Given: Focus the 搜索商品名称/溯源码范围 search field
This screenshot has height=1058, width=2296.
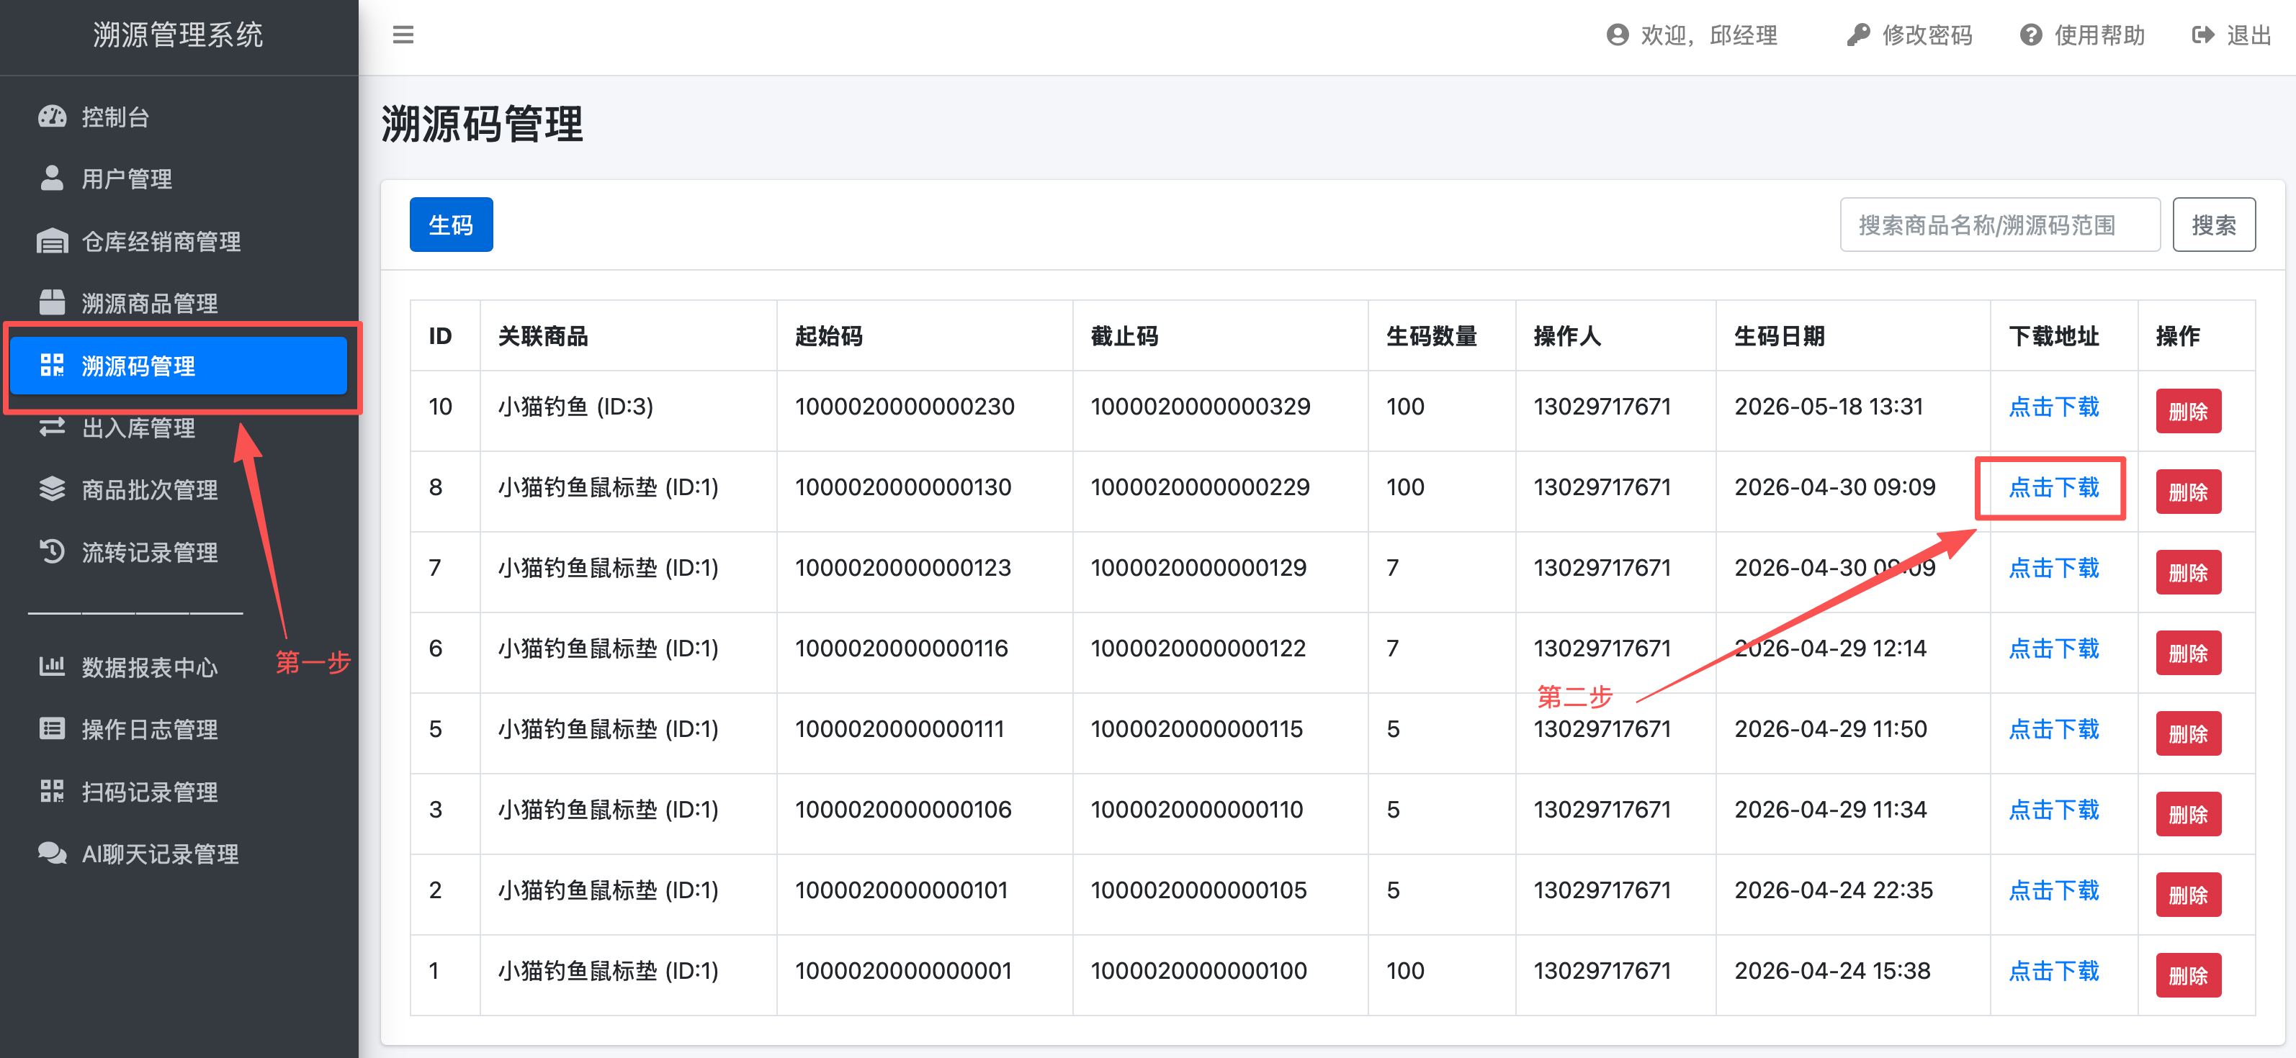Looking at the screenshot, I should (x=1999, y=225).
